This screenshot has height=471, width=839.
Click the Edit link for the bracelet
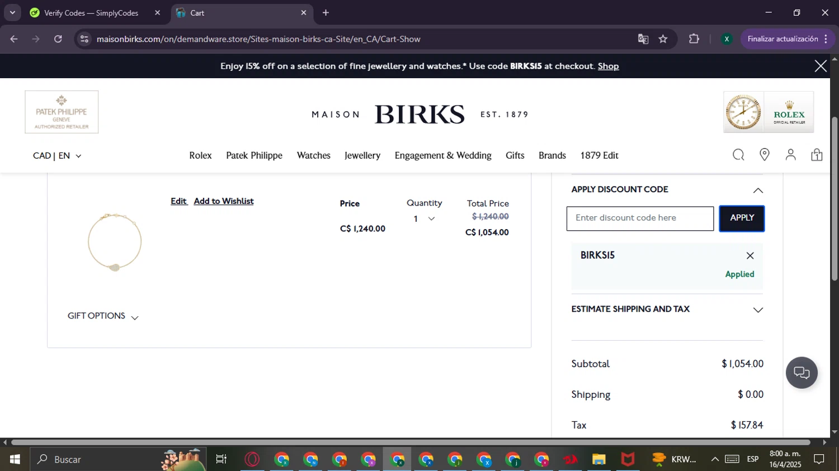point(179,201)
